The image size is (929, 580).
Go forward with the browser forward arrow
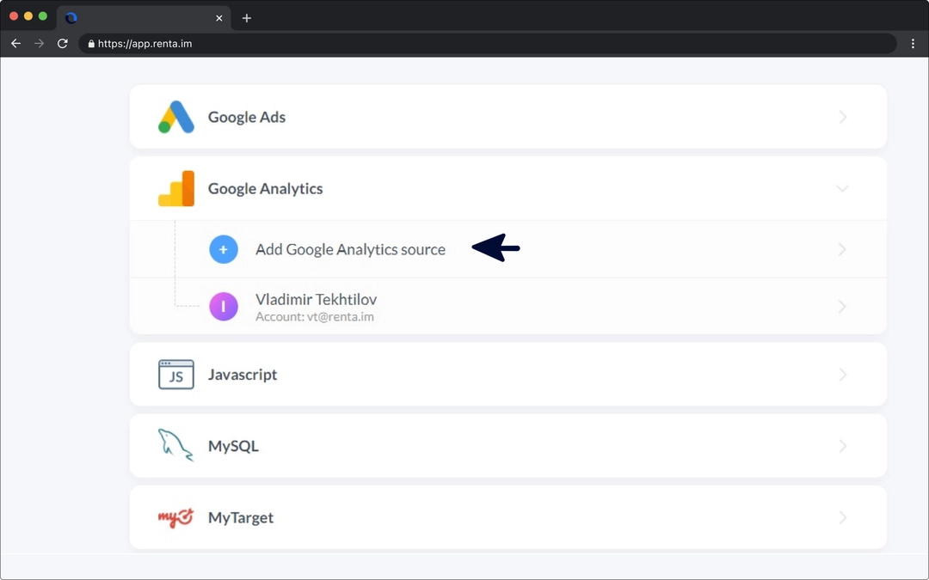(39, 43)
